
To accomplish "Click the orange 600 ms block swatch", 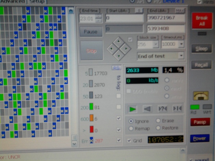I will click(91, 118).
